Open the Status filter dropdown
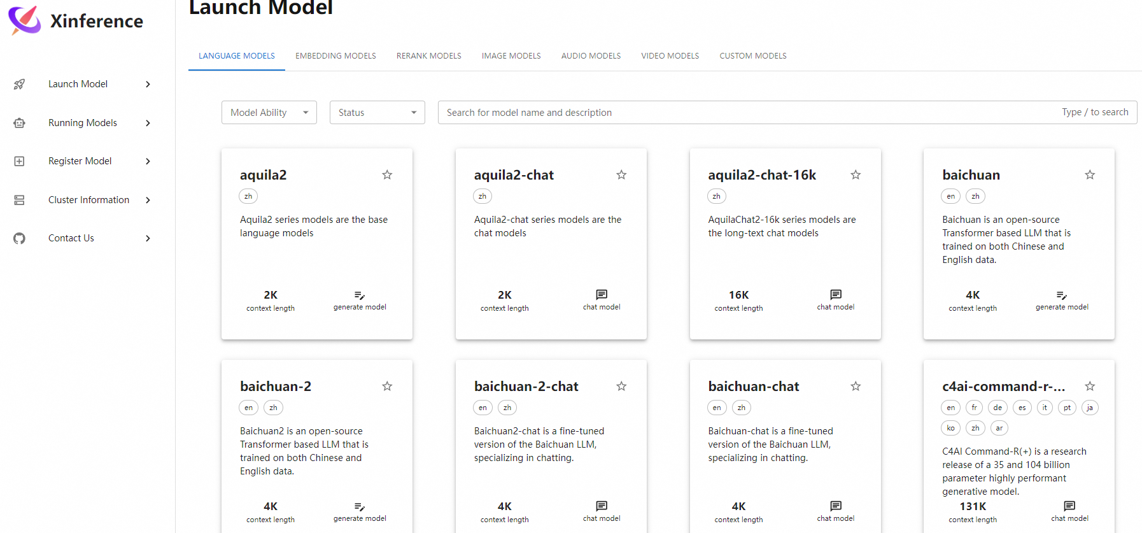This screenshot has height=533, width=1142. tap(377, 113)
